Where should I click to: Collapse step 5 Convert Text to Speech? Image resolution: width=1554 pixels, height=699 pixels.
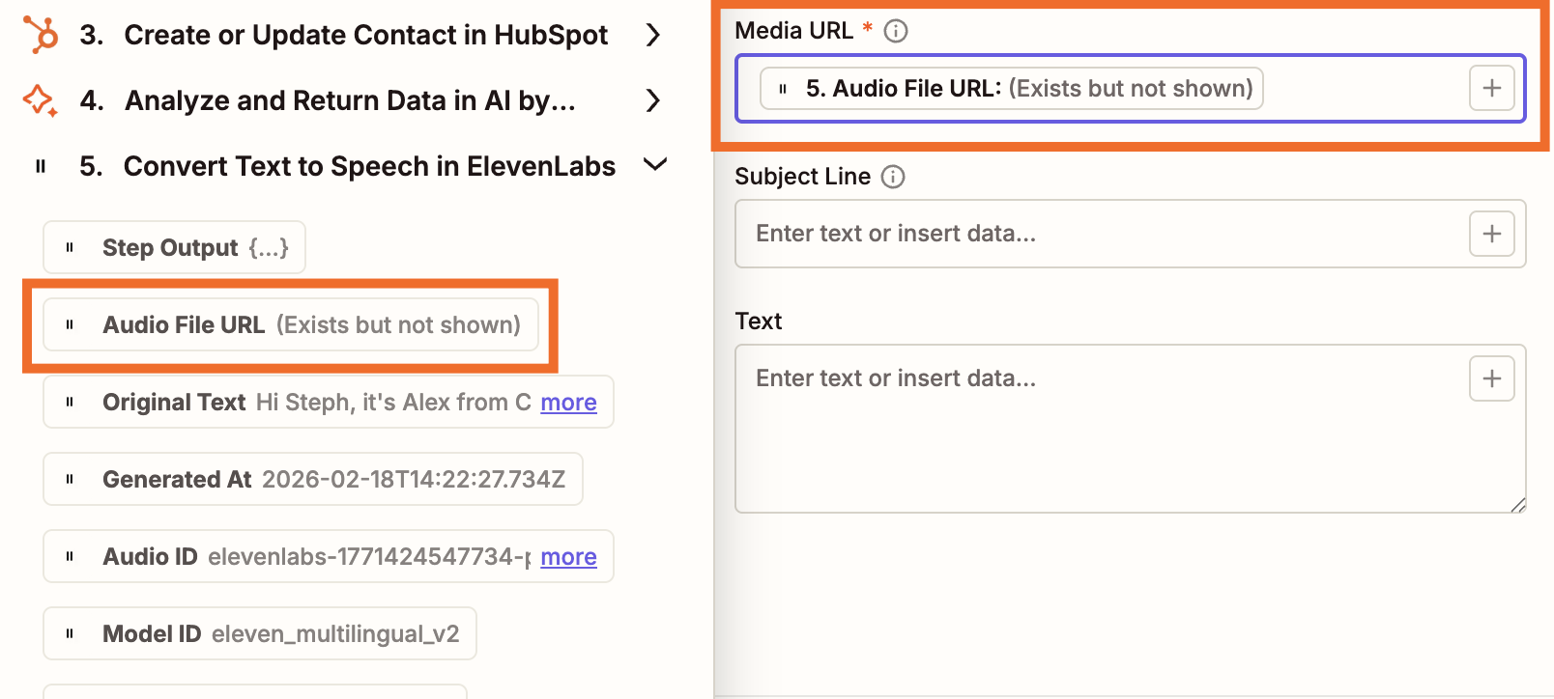coord(655,165)
